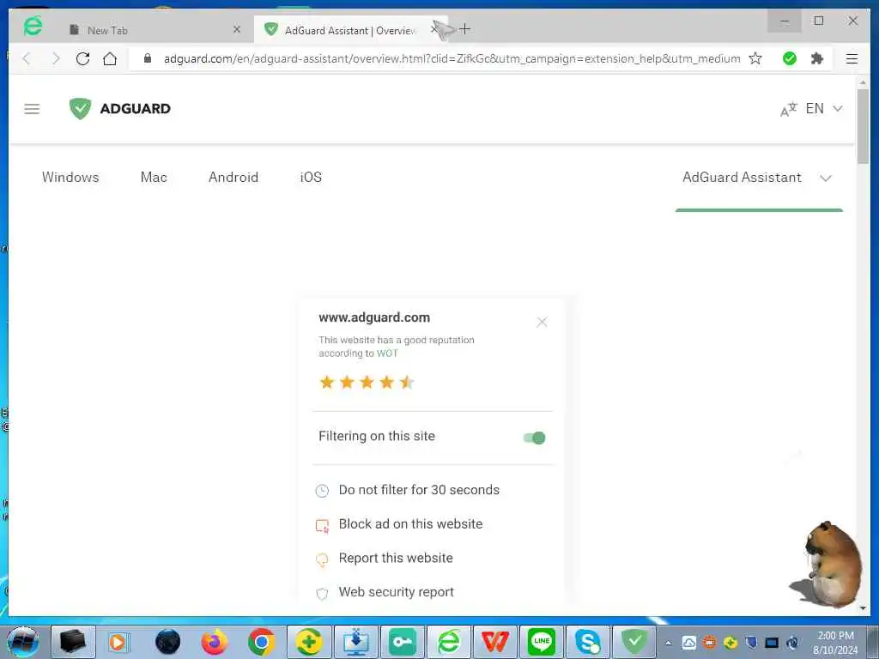The width and height of the screenshot is (879, 659).
Task: Open the language translate icon
Action: (x=788, y=109)
